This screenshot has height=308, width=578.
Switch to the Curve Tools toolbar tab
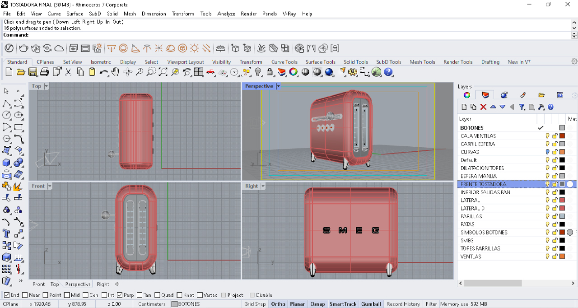(284, 62)
